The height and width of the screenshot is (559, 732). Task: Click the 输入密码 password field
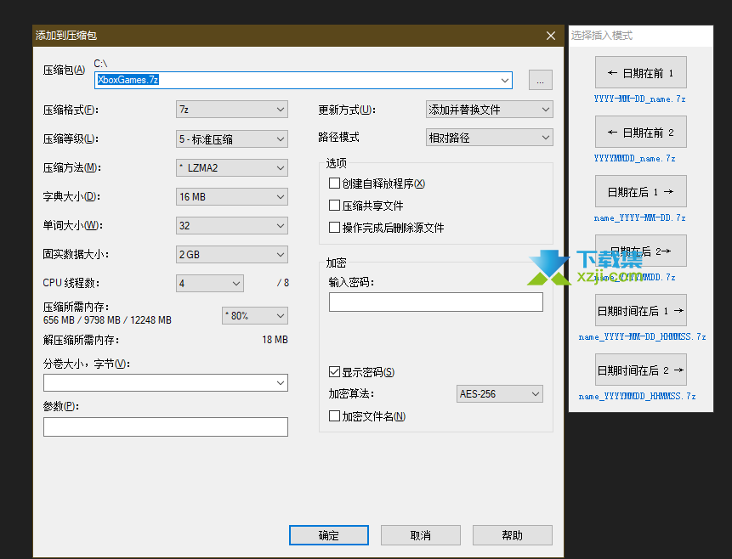click(436, 302)
